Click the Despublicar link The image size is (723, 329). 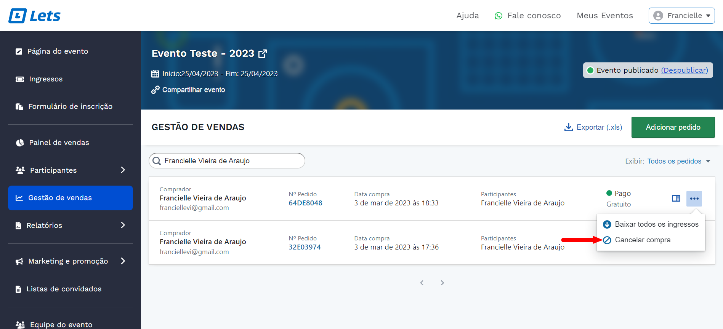[x=684, y=70]
